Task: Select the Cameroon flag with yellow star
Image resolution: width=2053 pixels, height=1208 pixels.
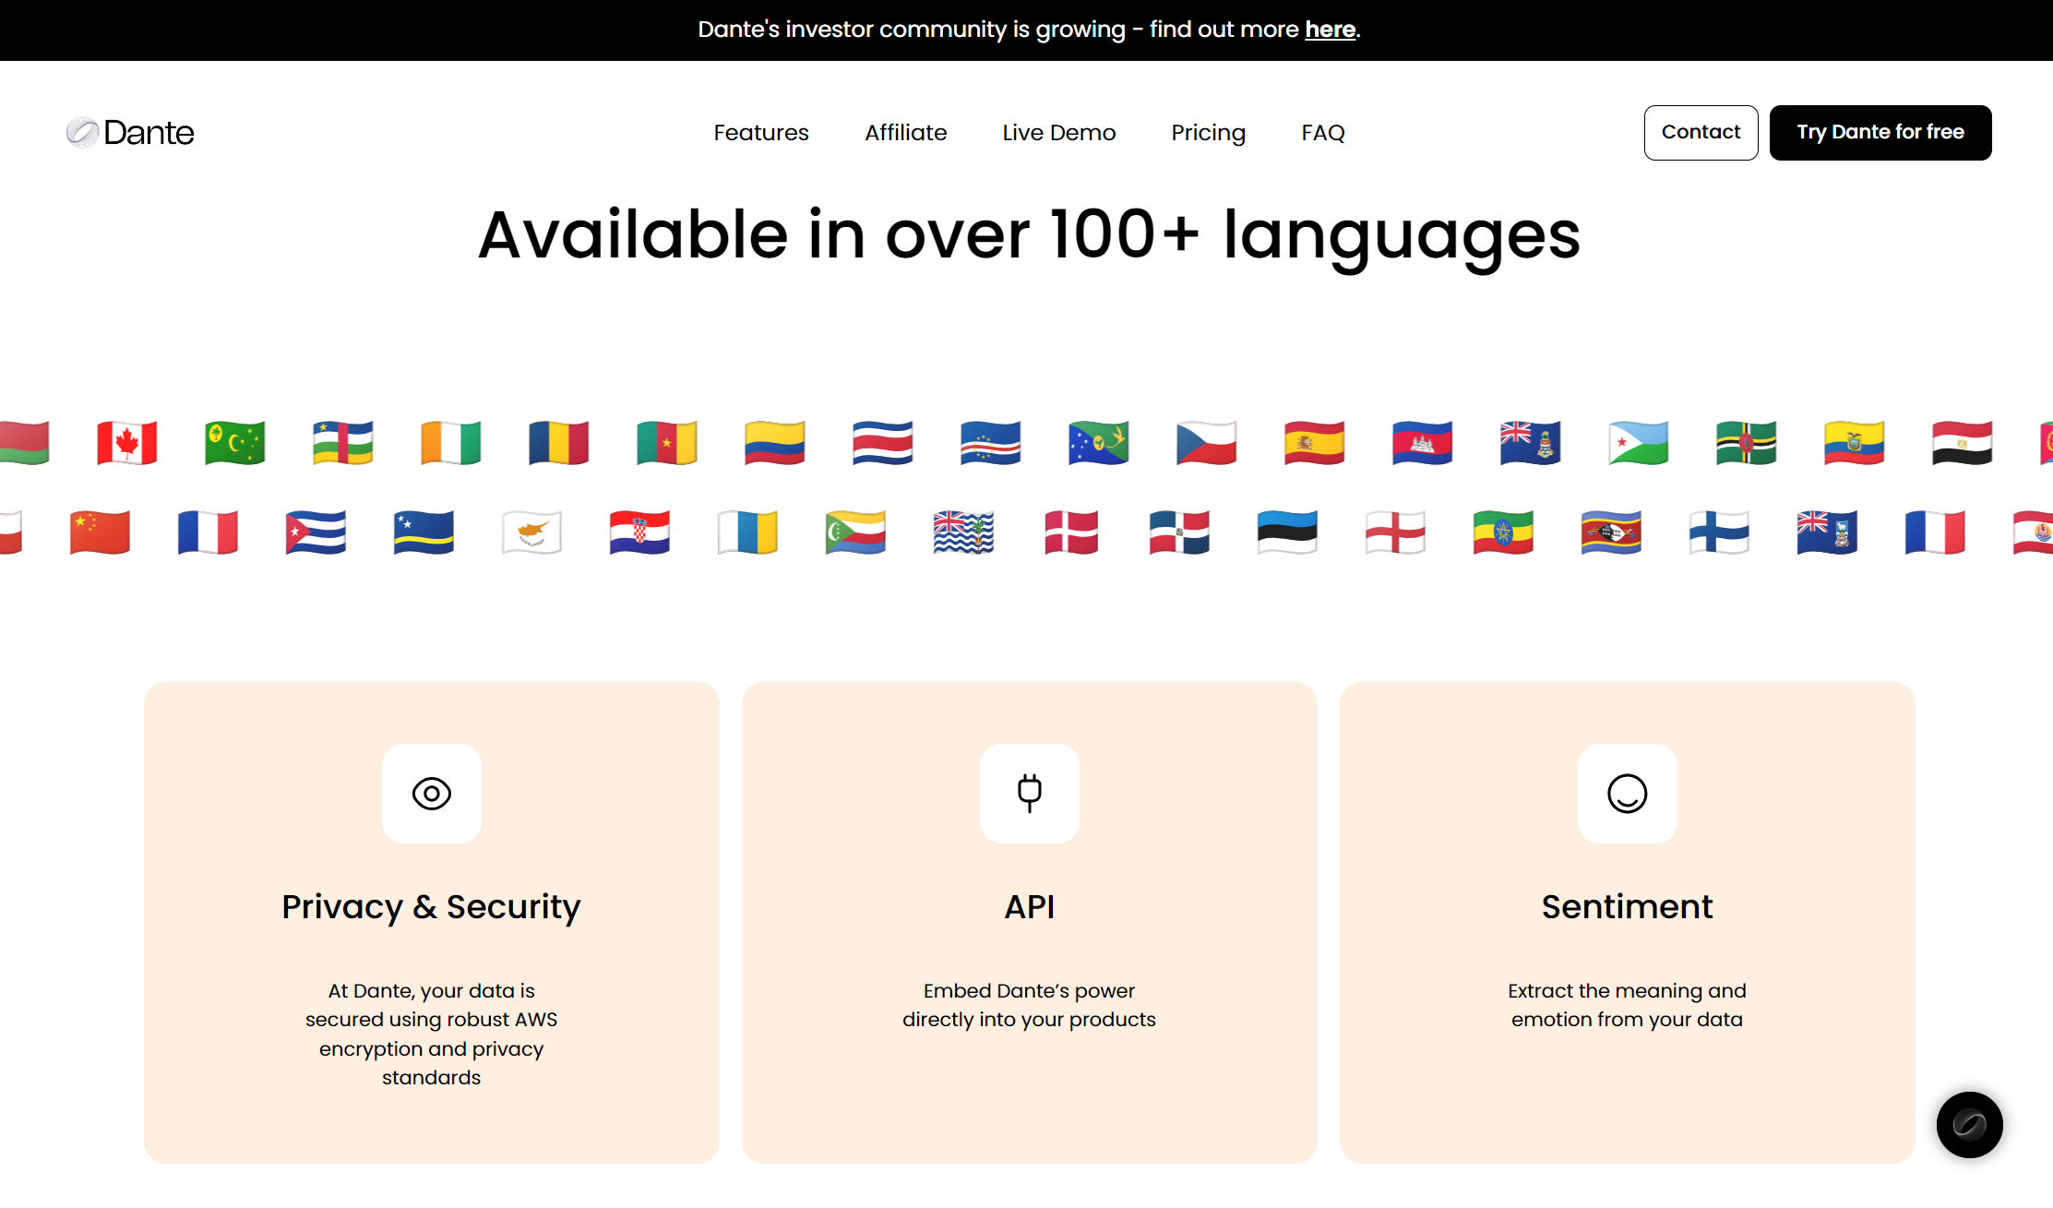Action: pyautogui.click(x=667, y=443)
